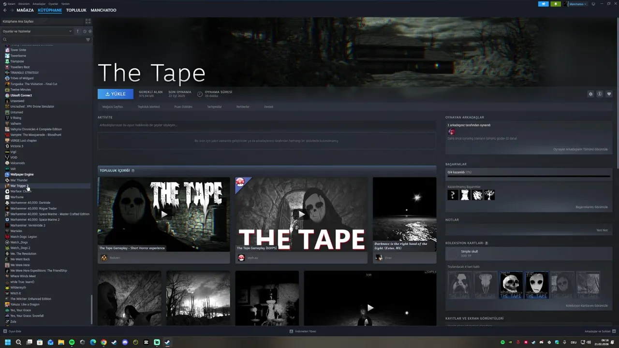
Task: Select Warframe in the game list
Action: pos(17,197)
